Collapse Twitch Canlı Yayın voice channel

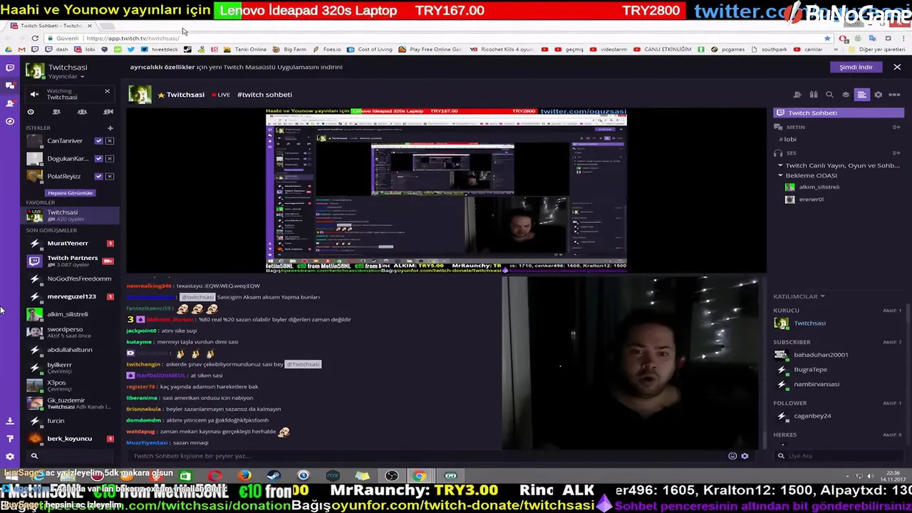780,165
